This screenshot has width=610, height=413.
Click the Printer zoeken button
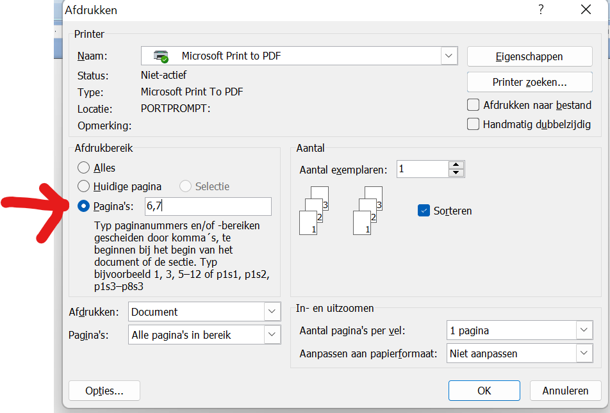pos(529,82)
